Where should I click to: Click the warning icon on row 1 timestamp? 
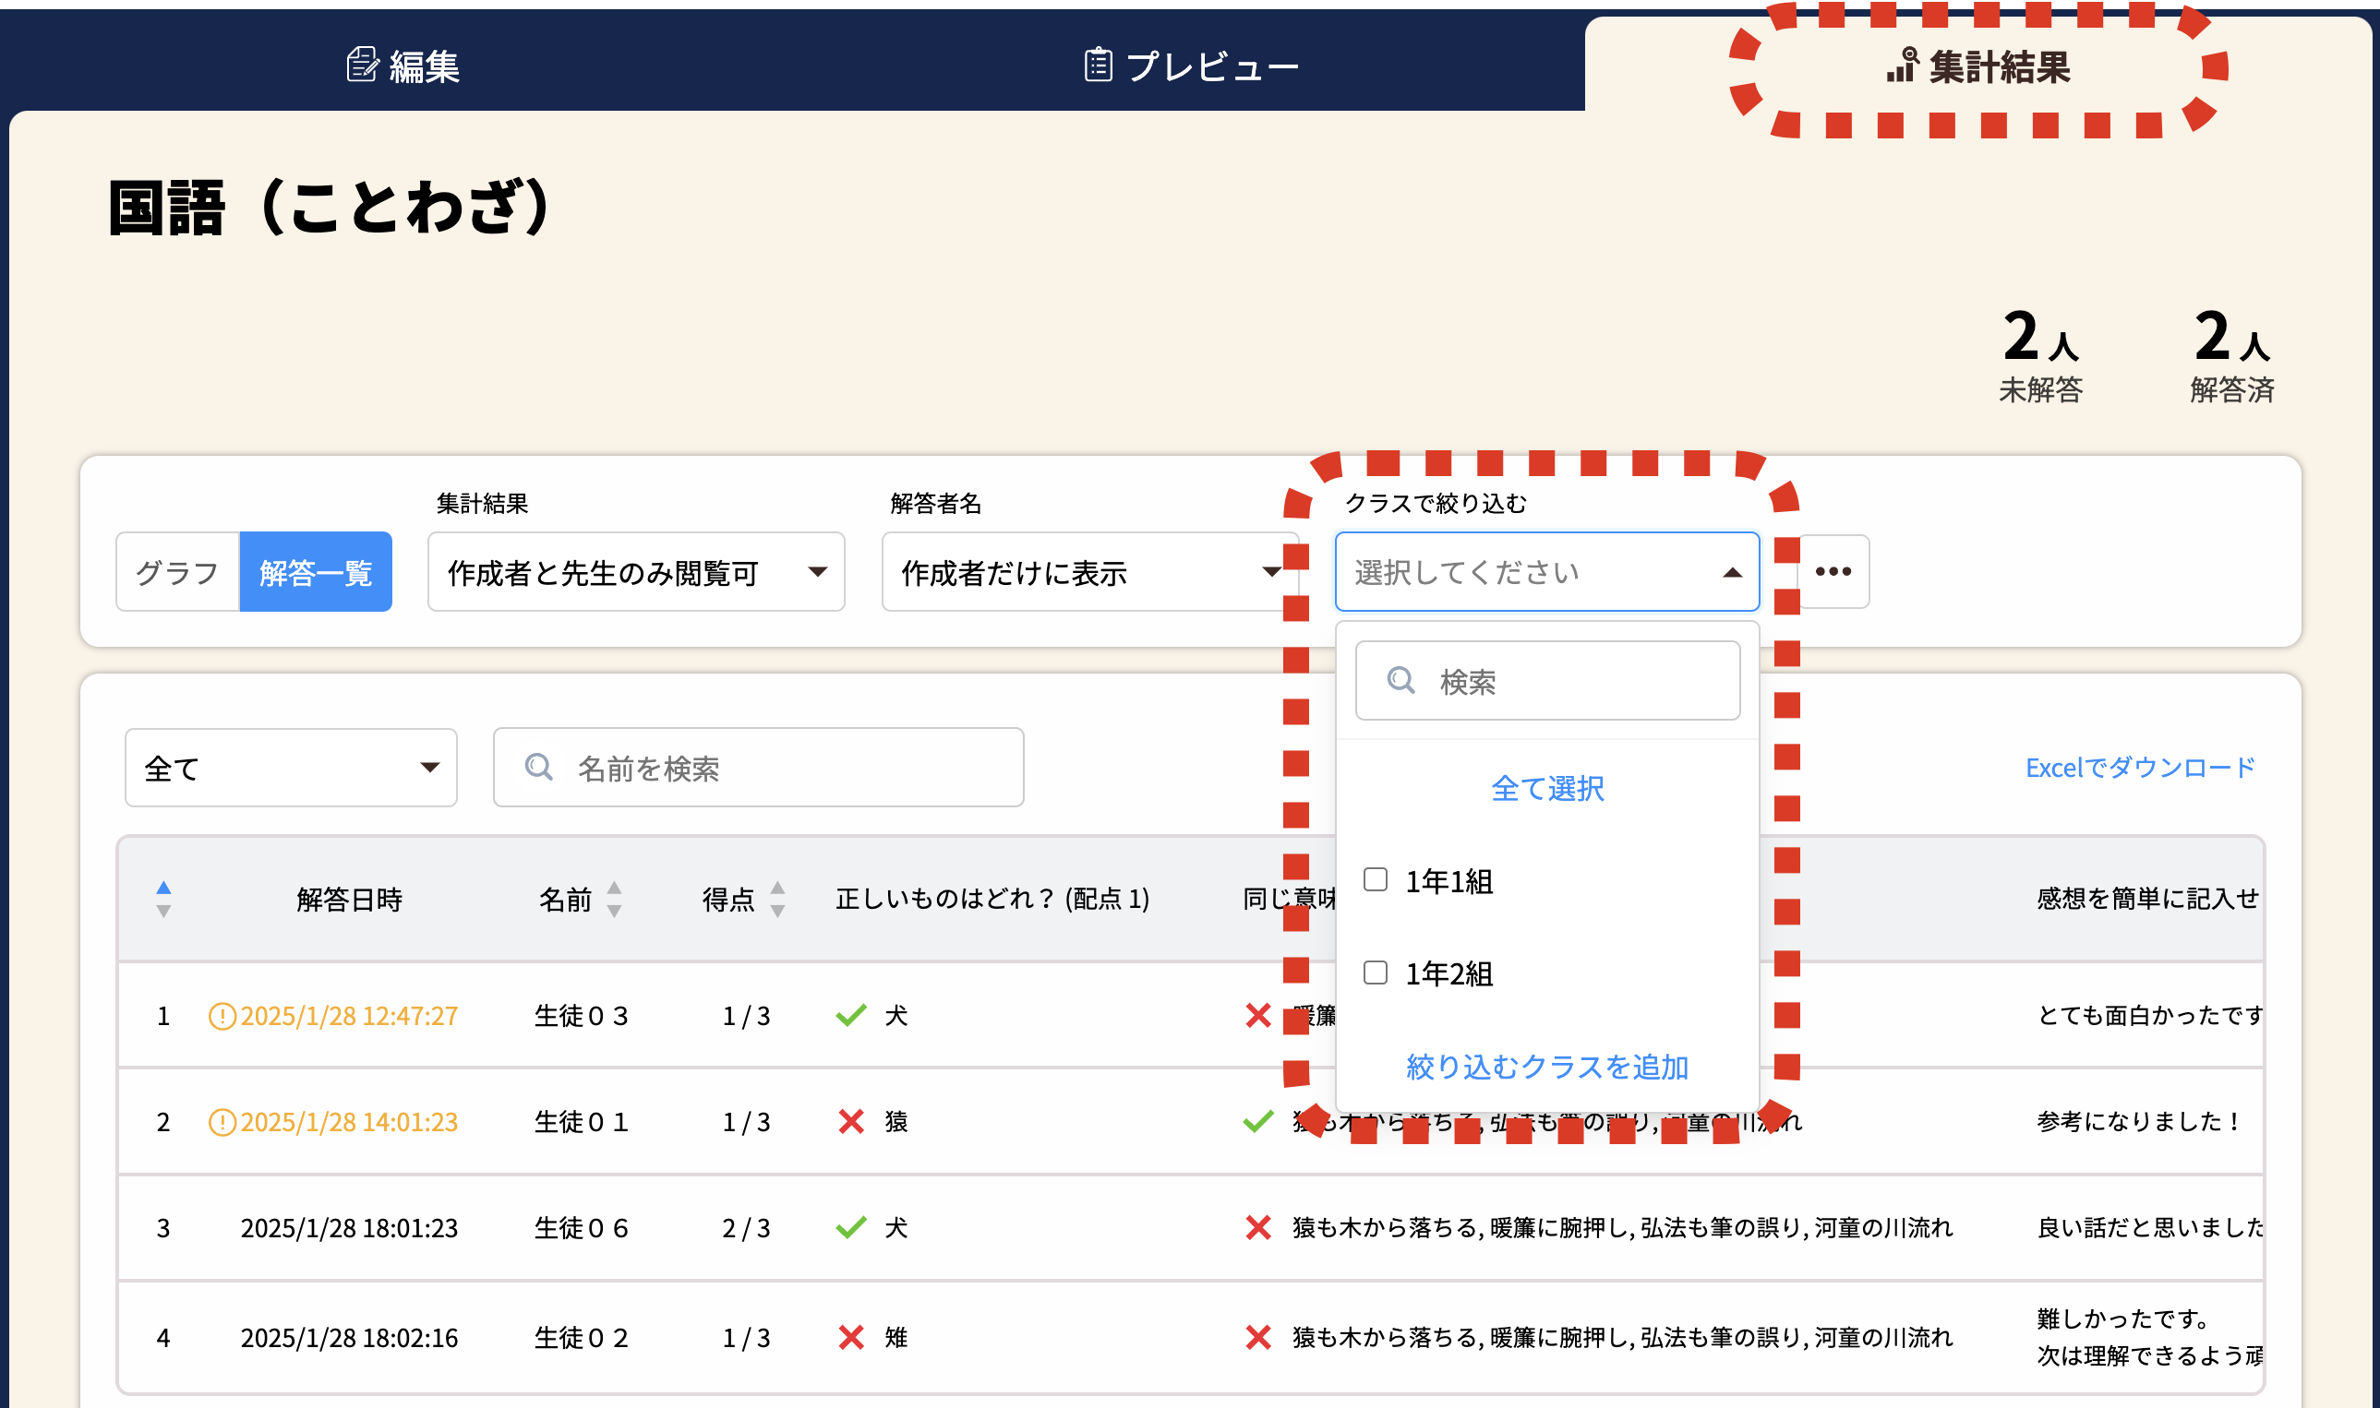(222, 1016)
